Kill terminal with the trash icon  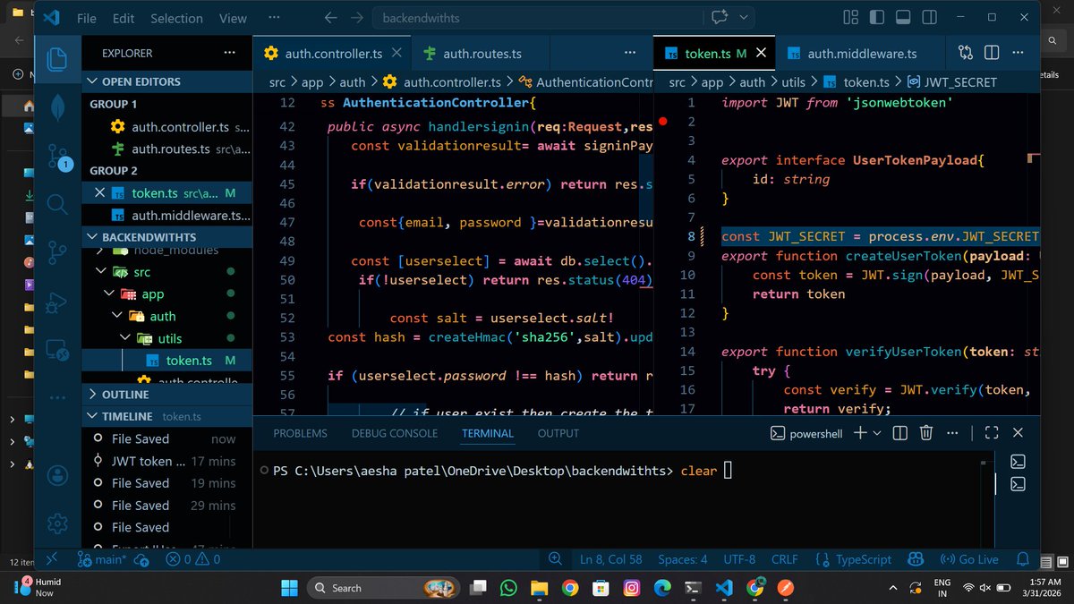pyautogui.click(x=927, y=433)
